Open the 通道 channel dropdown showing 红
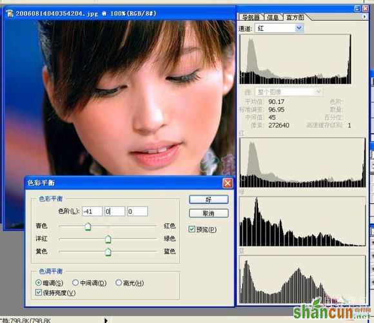 (279, 28)
